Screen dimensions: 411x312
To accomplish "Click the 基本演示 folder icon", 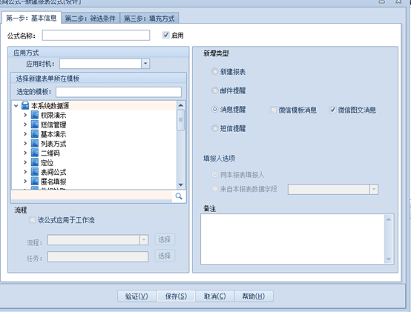I will [35, 133].
